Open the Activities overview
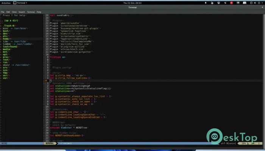 pos(6,3)
